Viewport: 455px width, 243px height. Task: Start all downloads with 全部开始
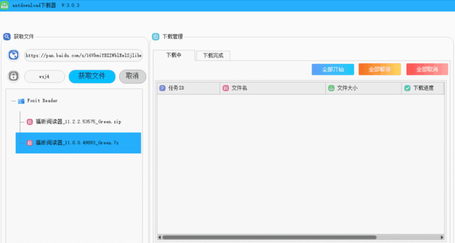coord(333,70)
